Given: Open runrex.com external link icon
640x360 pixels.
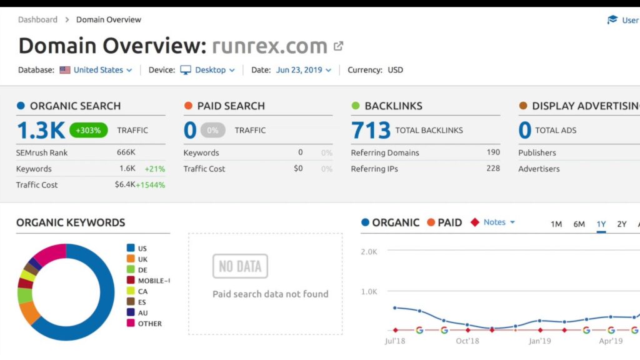Looking at the screenshot, I should [338, 46].
